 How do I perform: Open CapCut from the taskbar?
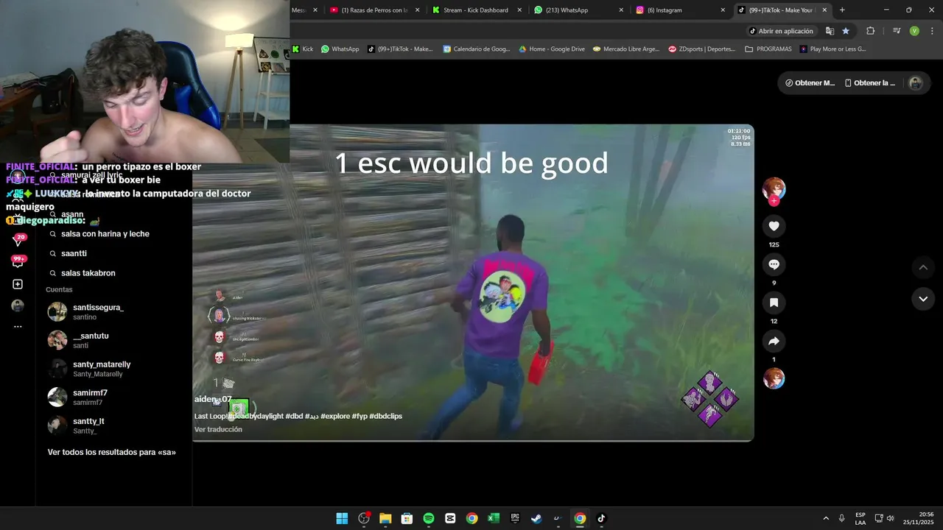(x=450, y=518)
